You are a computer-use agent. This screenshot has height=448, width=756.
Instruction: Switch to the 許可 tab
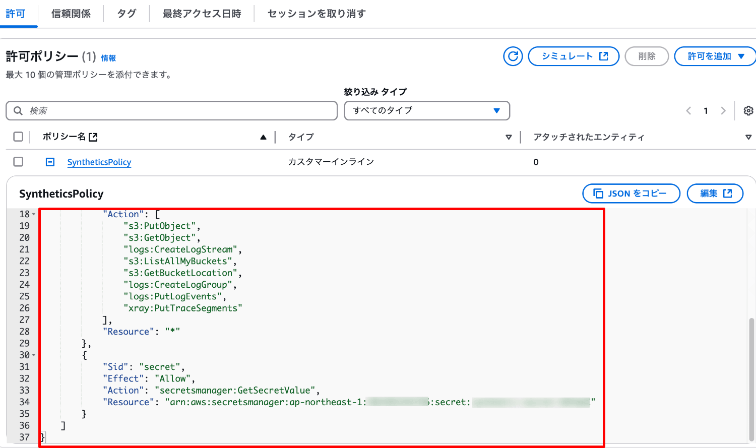(16, 14)
